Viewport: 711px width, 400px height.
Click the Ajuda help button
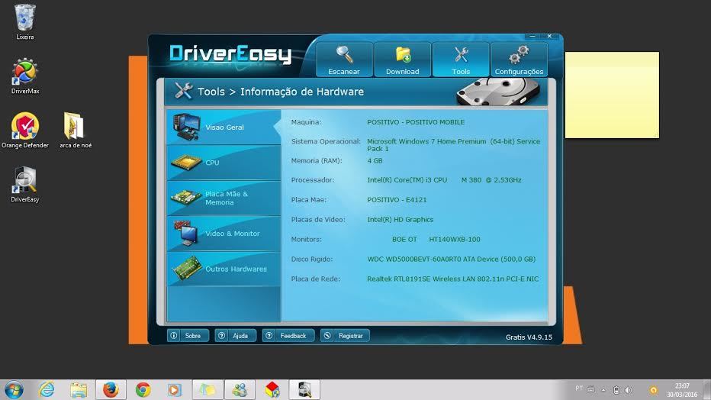click(x=235, y=336)
